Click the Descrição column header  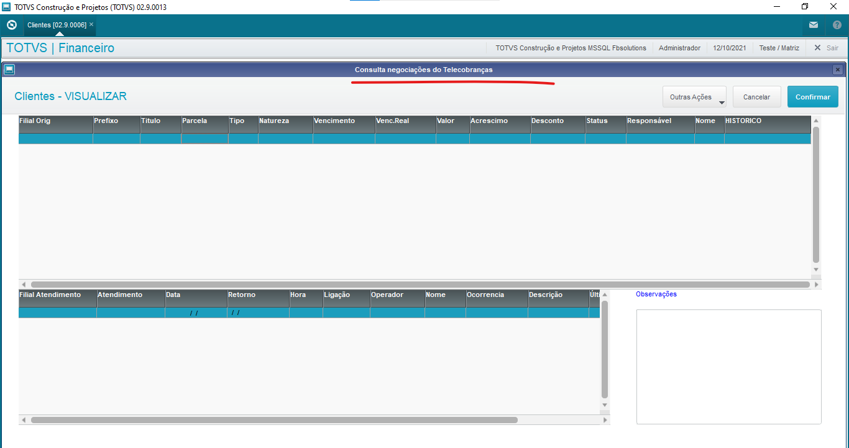(558, 298)
